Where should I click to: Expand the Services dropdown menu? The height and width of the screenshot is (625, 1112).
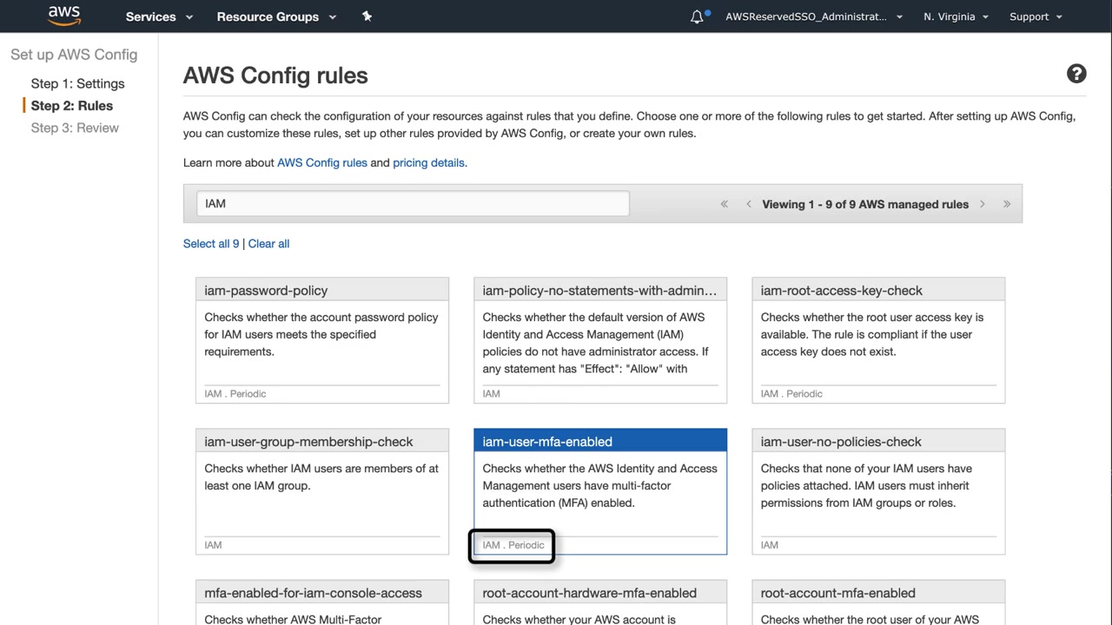coord(159,16)
